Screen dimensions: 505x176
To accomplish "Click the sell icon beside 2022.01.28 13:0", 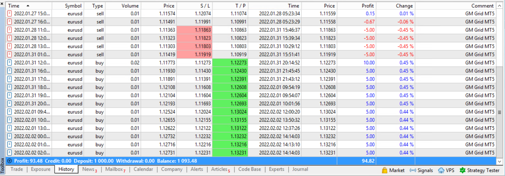I will 10,46.
